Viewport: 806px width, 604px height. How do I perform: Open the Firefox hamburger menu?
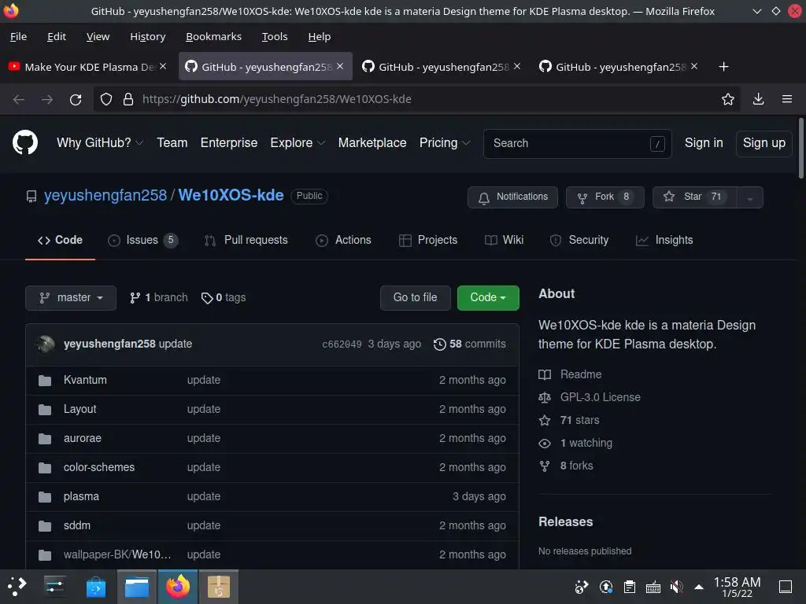point(787,99)
